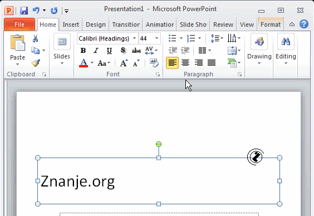Click the green rotation handle
This screenshot has width=314, height=216.
[x=159, y=144]
